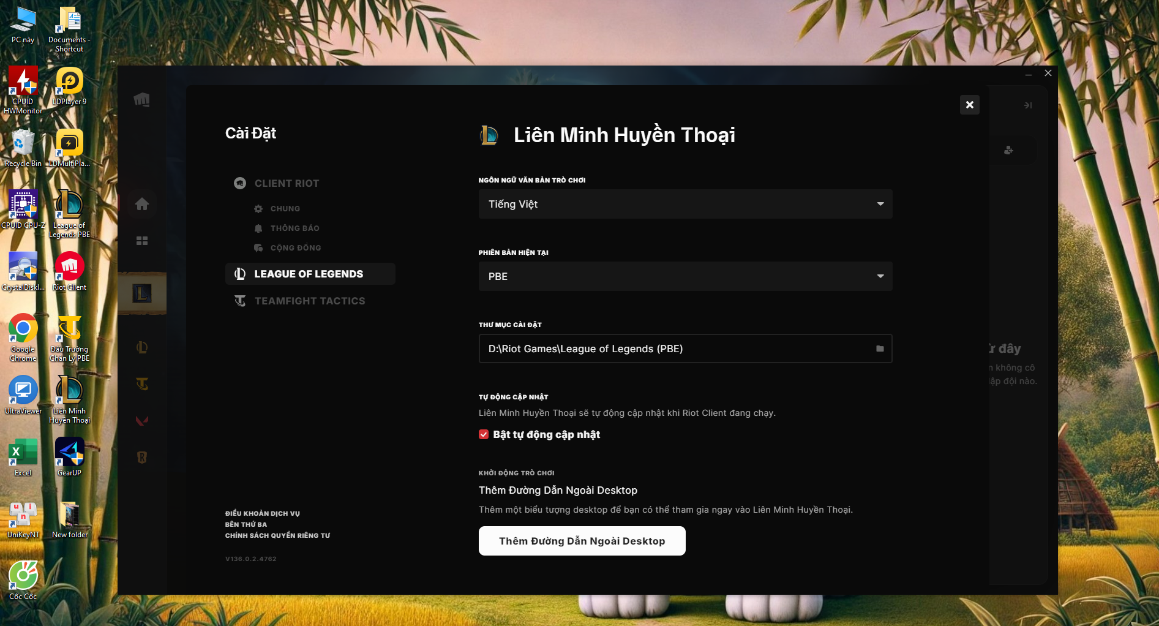Expand the current version PBE dropdown
Viewport: 1159px width, 626px height.
685,276
